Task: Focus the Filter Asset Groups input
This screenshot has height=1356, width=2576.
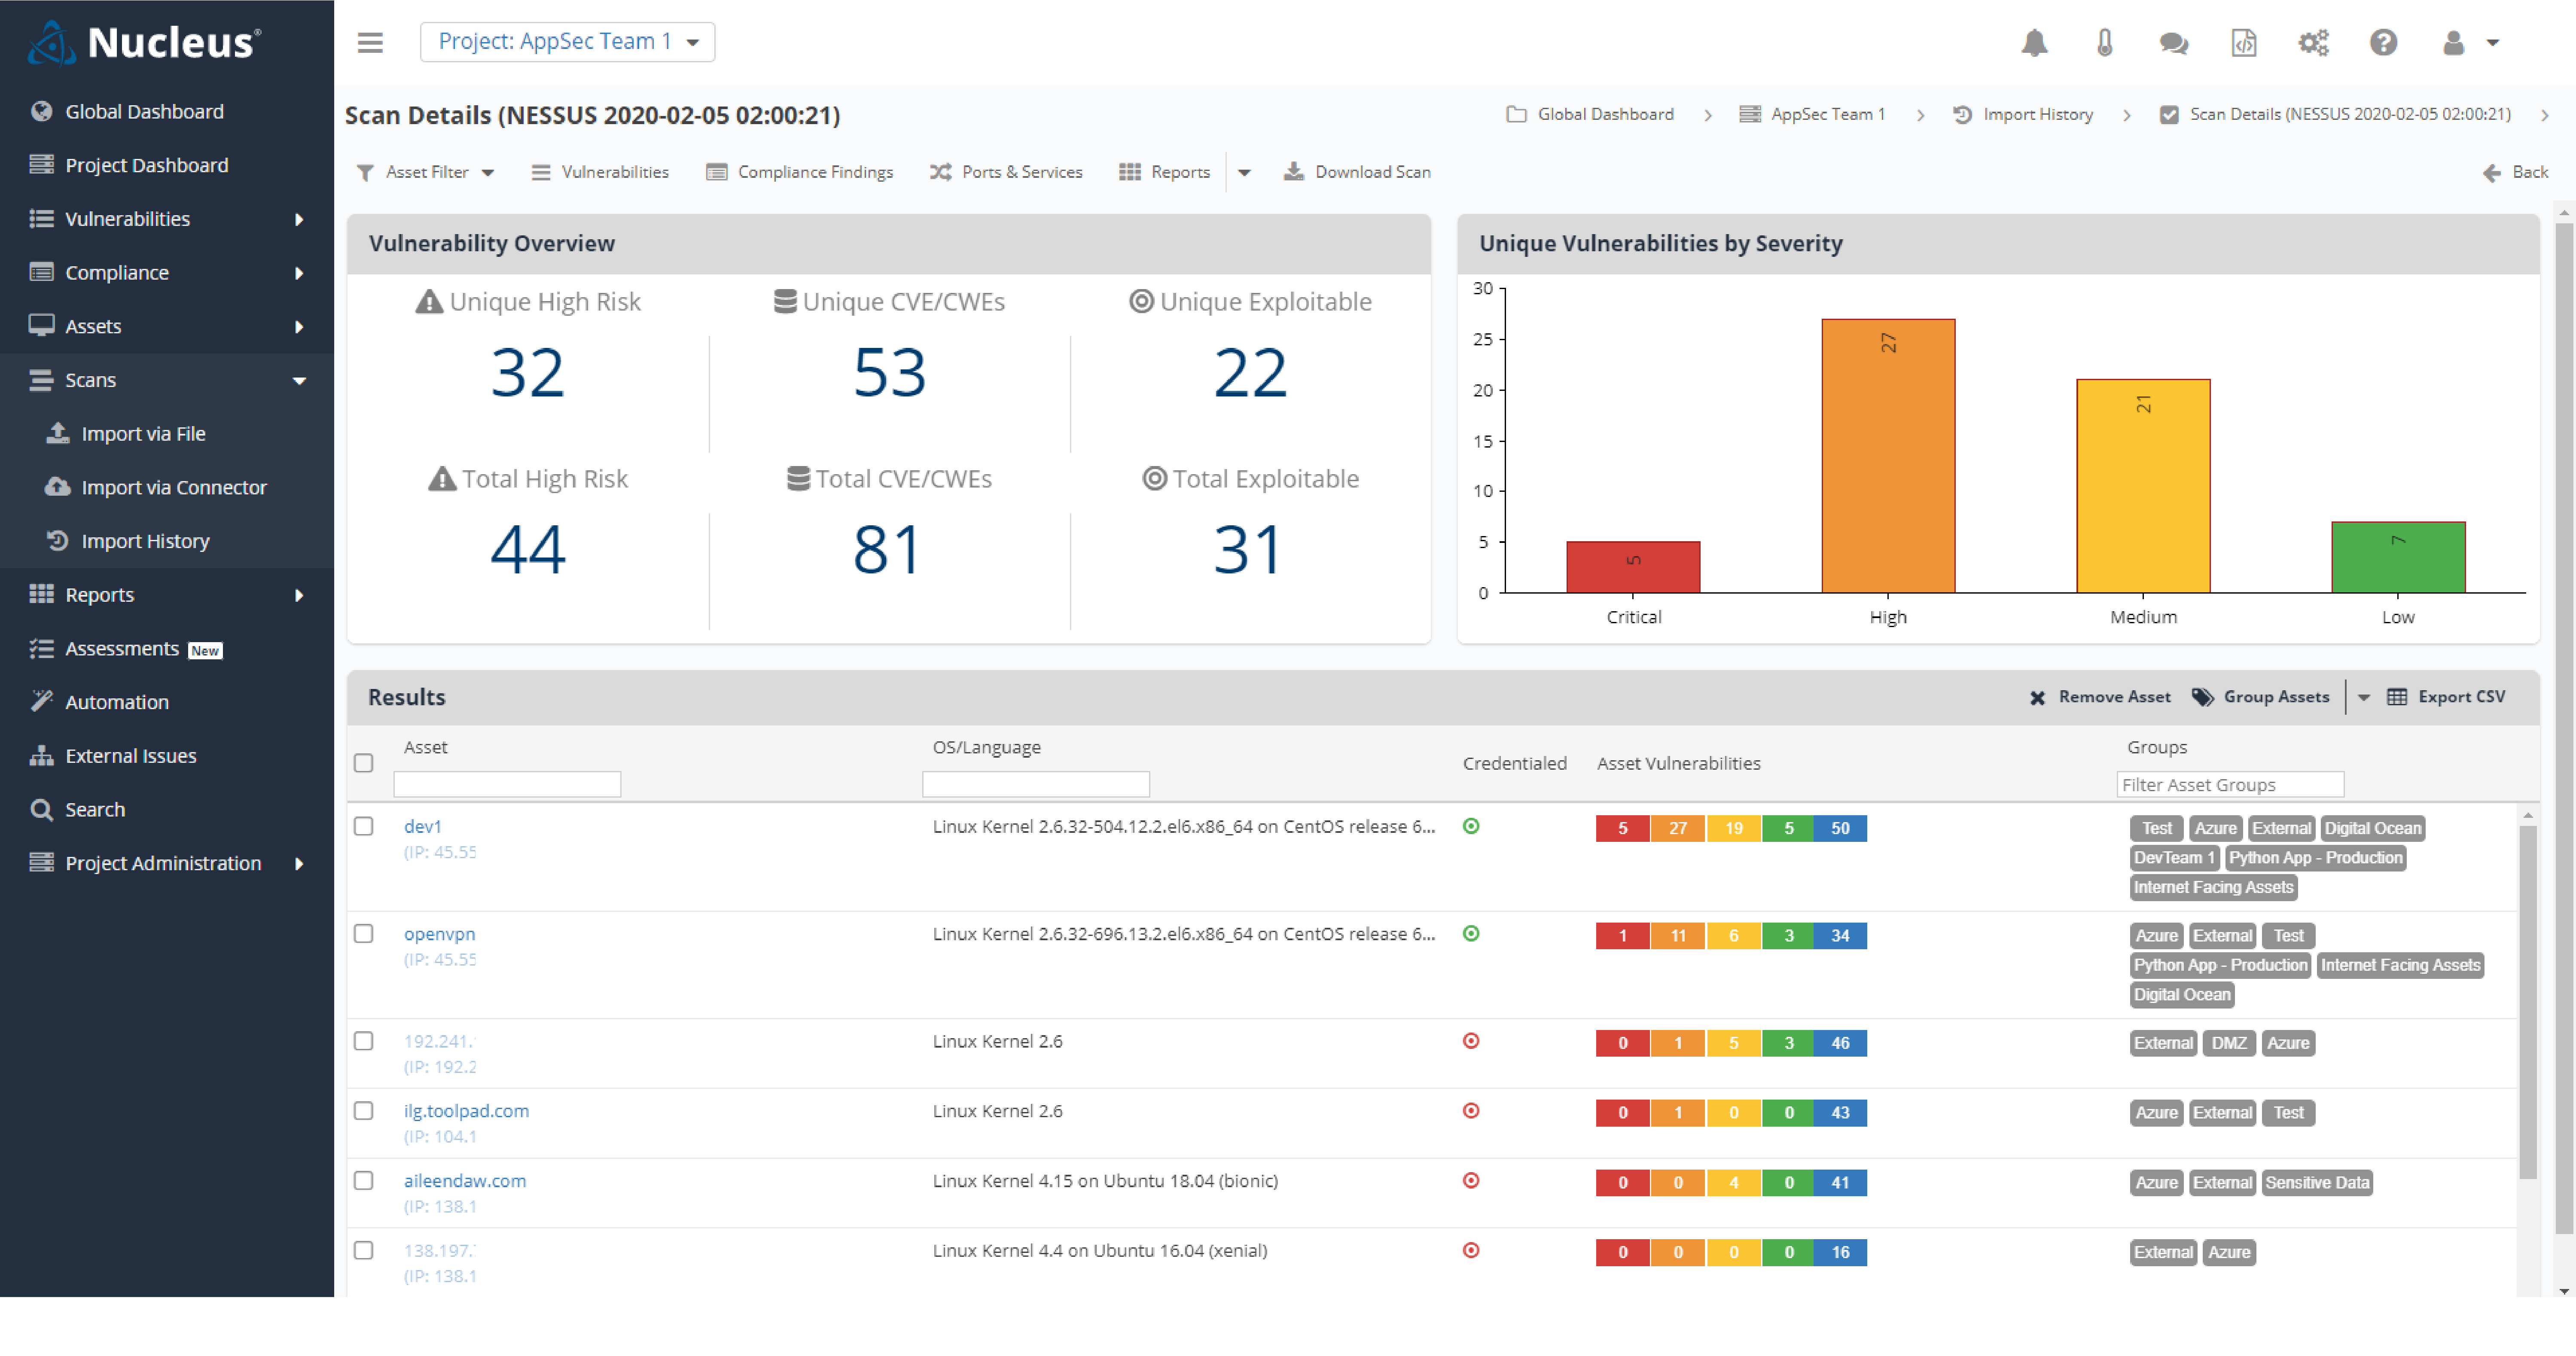Action: (2230, 785)
